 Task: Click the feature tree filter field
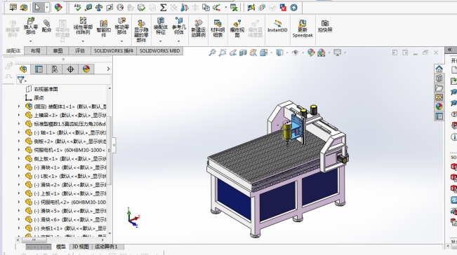(64, 80)
